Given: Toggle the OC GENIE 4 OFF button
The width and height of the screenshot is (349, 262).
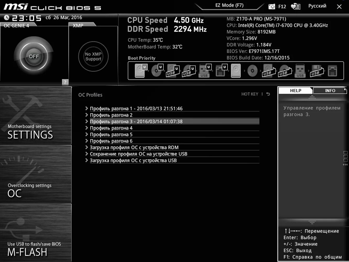Looking at the screenshot, I should coord(34,56).
